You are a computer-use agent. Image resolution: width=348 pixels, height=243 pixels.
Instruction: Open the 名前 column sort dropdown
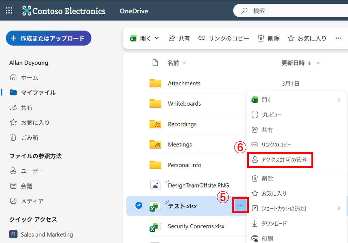[184, 63]
